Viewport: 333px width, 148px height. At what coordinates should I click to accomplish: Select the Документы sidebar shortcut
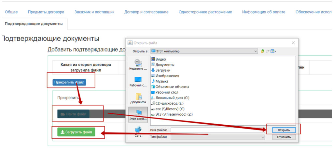point(138,98)
